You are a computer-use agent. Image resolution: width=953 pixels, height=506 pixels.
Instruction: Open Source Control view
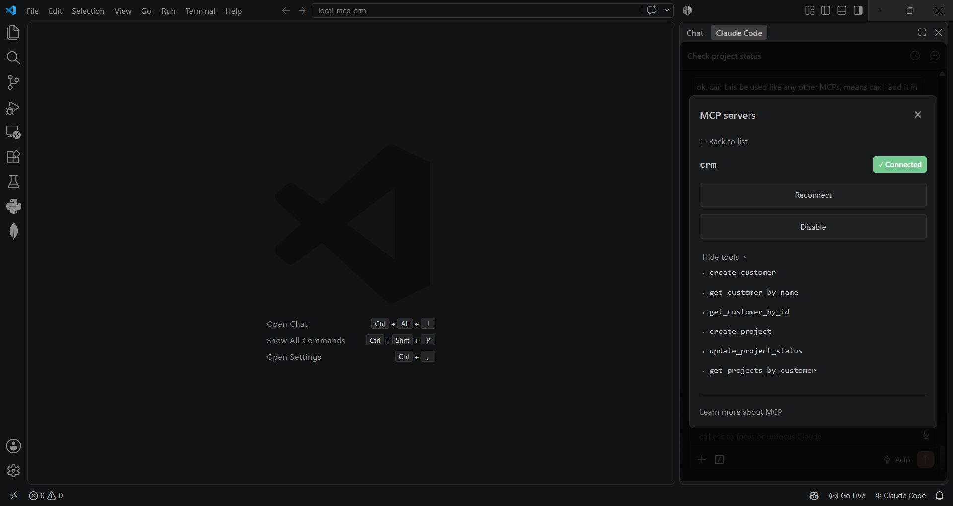[13, 82]
